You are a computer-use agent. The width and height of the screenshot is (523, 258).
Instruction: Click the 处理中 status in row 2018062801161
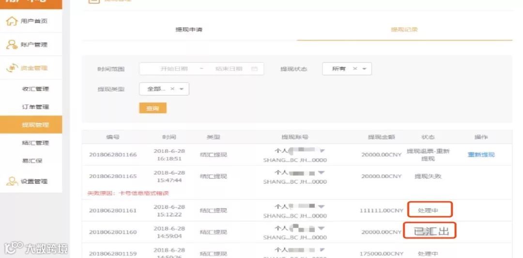pos(428,211)
